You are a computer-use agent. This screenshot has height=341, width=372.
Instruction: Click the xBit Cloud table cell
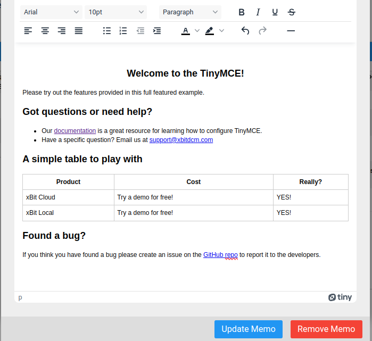(x=68, y=197)
